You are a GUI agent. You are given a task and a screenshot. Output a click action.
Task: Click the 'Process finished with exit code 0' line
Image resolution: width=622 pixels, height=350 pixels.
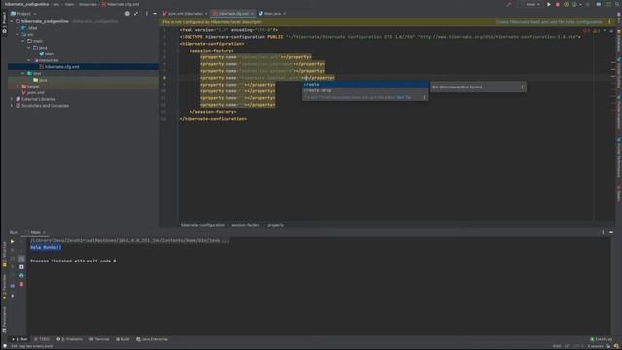pyautogui.click(x=73, y=262)
